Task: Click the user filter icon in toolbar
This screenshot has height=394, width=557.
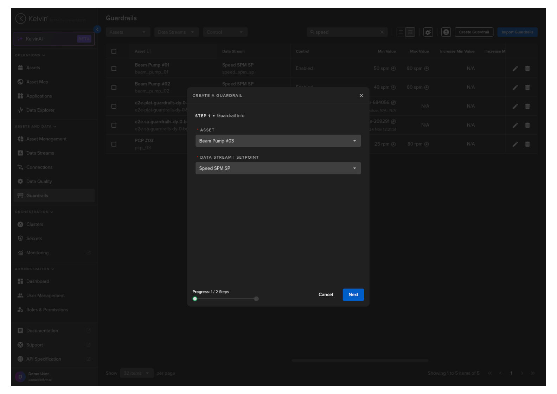Action: coord(446,32)
